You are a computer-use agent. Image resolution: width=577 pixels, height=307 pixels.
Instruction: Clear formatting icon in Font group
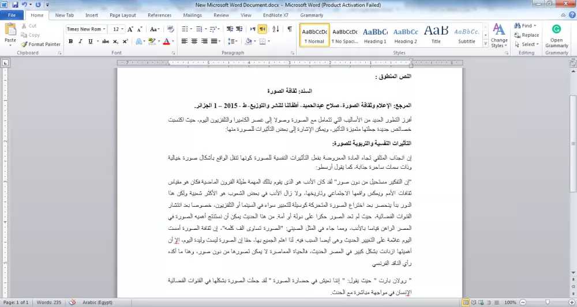click(170, 29)
